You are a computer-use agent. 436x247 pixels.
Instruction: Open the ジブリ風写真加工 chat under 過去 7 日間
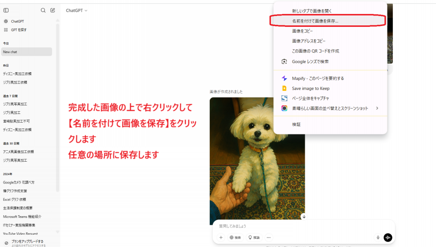15,104
